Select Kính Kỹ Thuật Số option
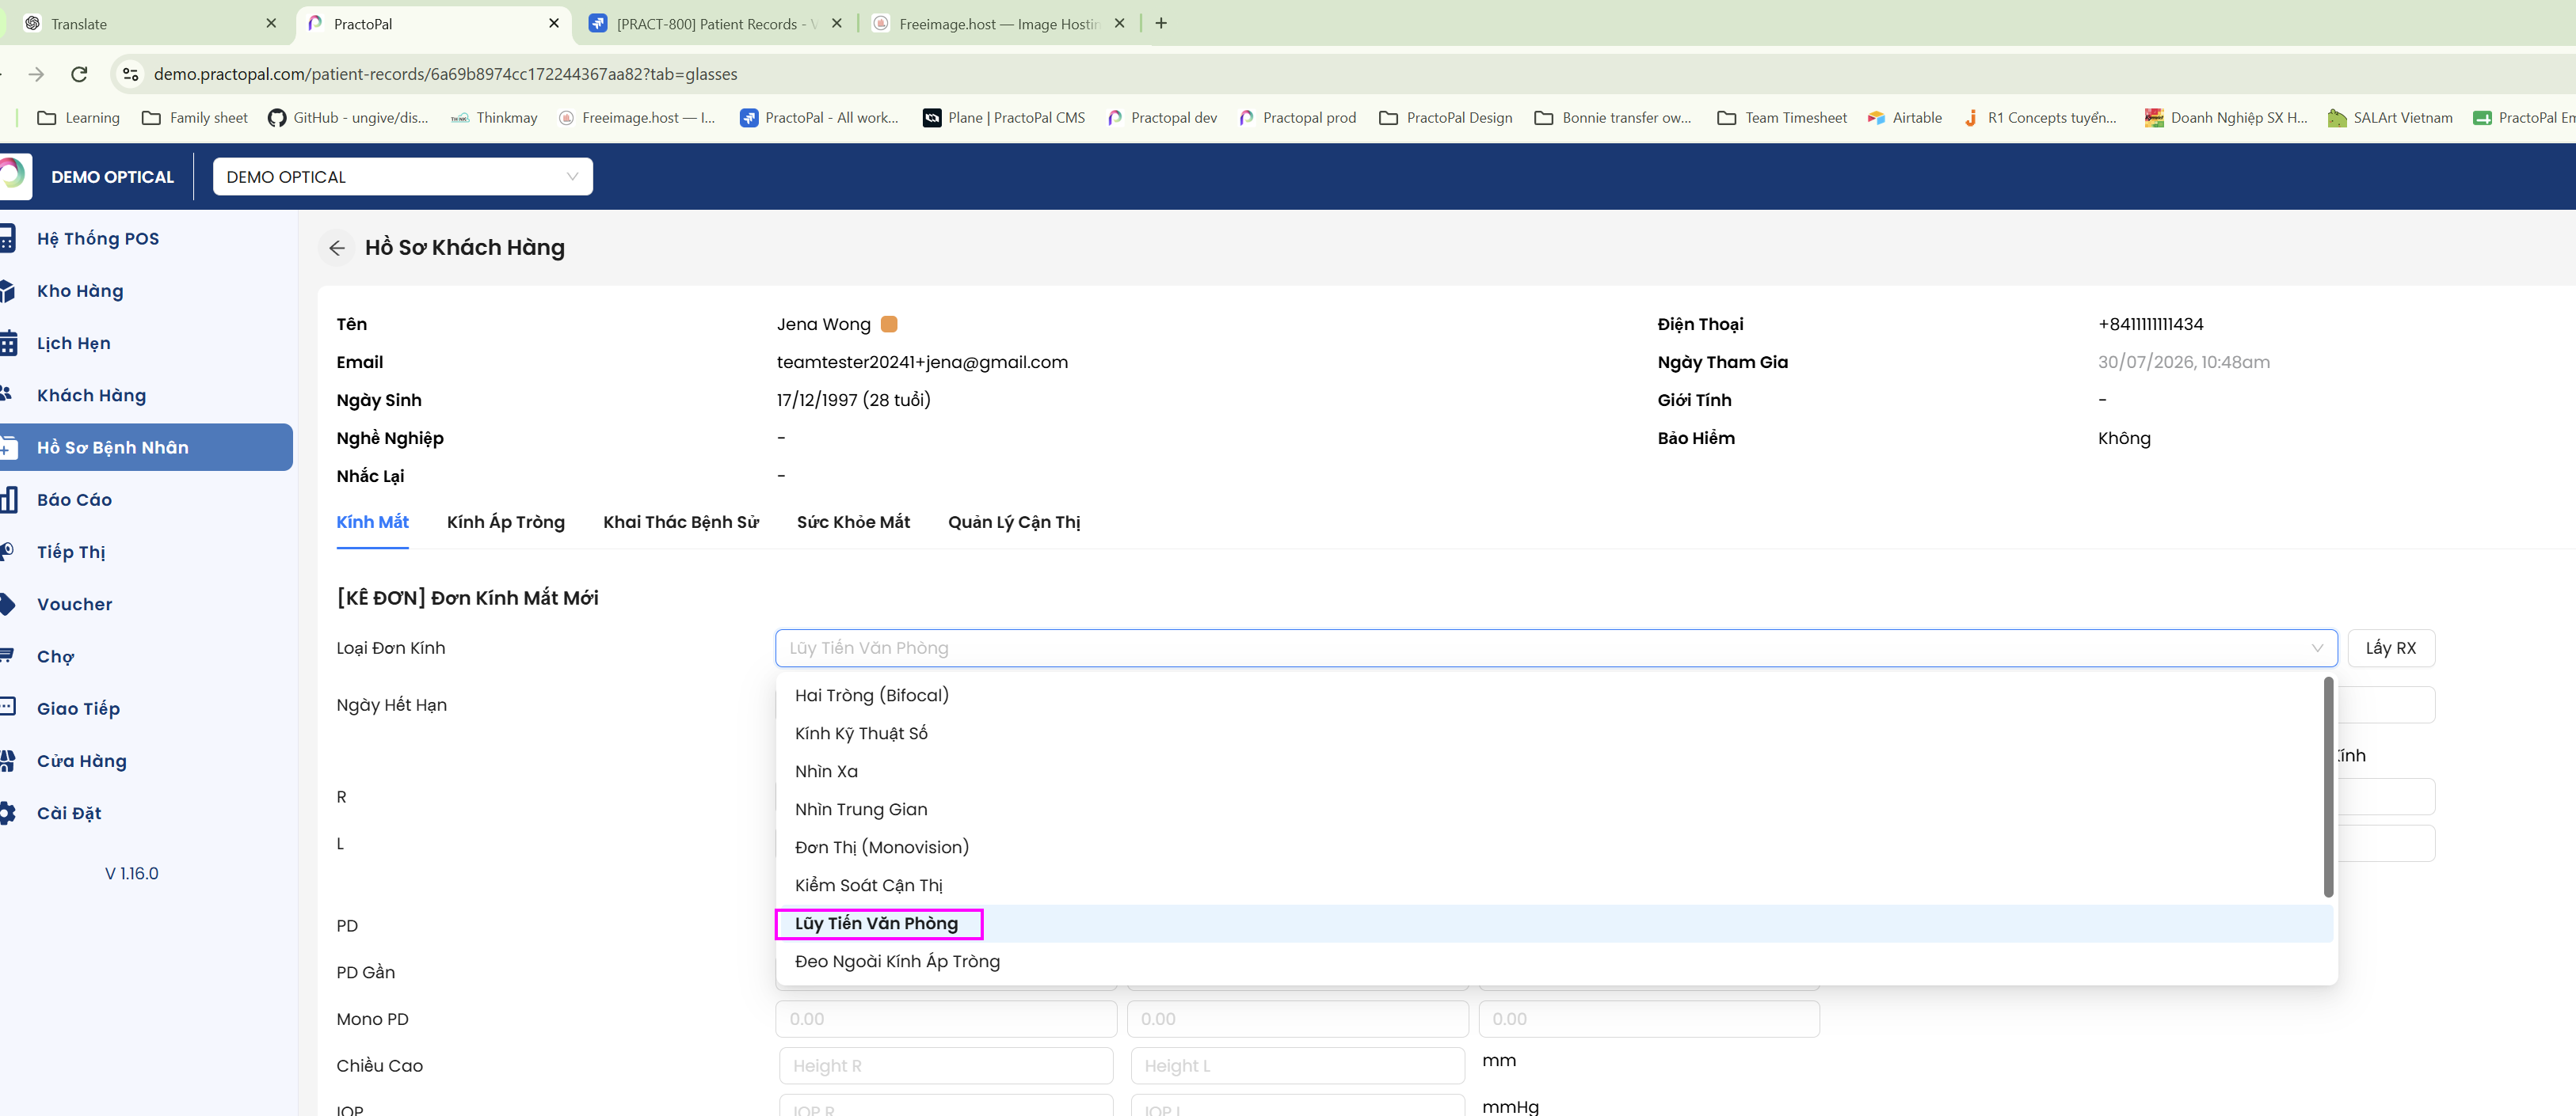The image size is (2576, 1116). coord(1555,734)
